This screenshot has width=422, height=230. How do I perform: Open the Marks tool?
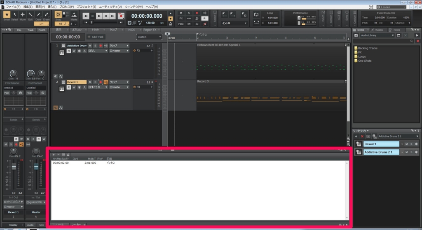tap(74, 15)
